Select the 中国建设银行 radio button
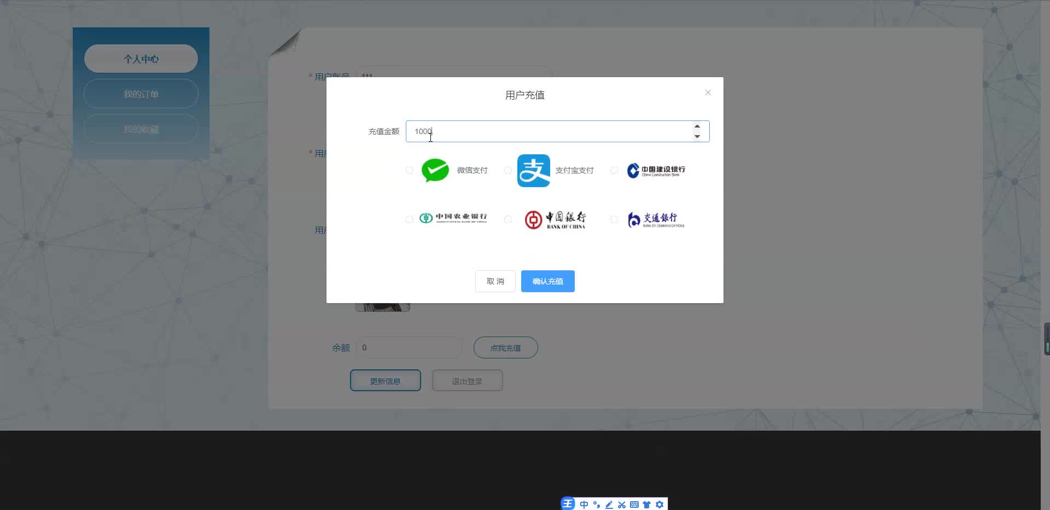Viewport: 1050px width, 510px height. pos(614,170)
